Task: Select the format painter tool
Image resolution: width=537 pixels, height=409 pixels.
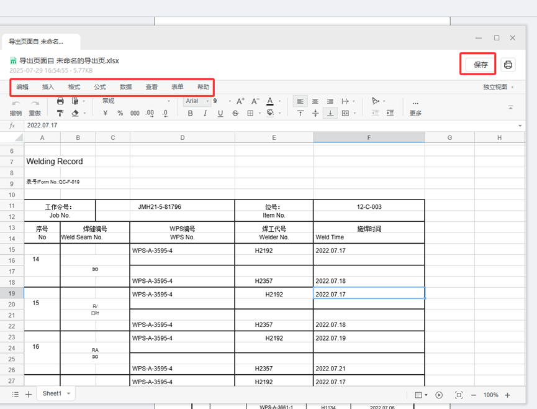Action: (60, 113)
